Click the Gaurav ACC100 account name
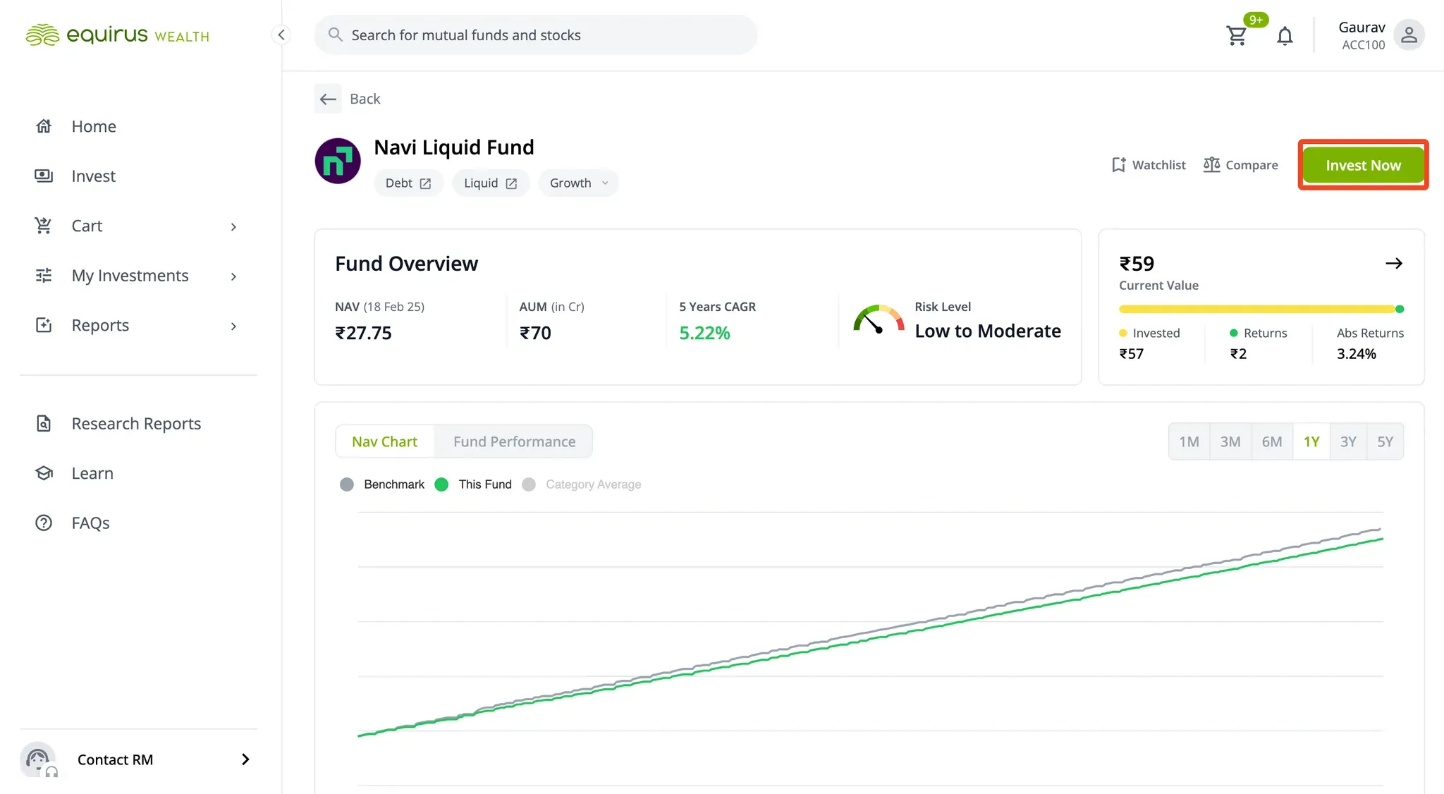 tap(1362, 35)
